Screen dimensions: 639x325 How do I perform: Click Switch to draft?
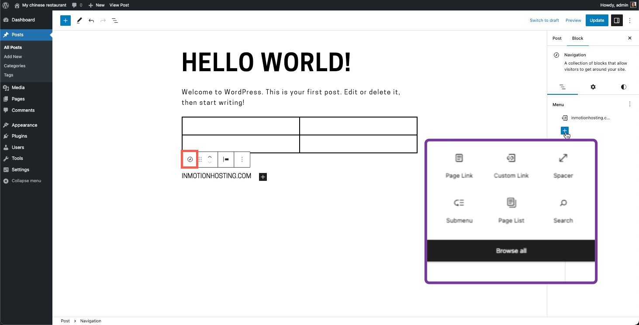click(544, 21)
